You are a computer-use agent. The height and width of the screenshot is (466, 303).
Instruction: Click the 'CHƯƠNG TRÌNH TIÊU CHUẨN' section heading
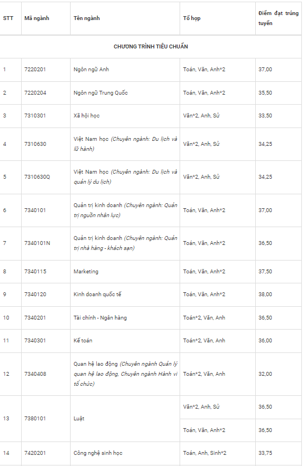pyautogui.click(x=151, y=46)
